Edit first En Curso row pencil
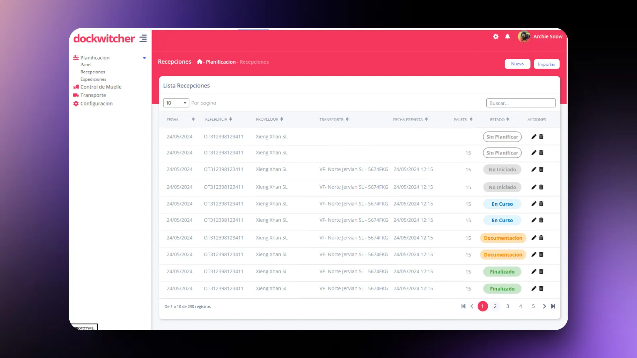This screenshot has width=637, height=358. click(534, 204)
